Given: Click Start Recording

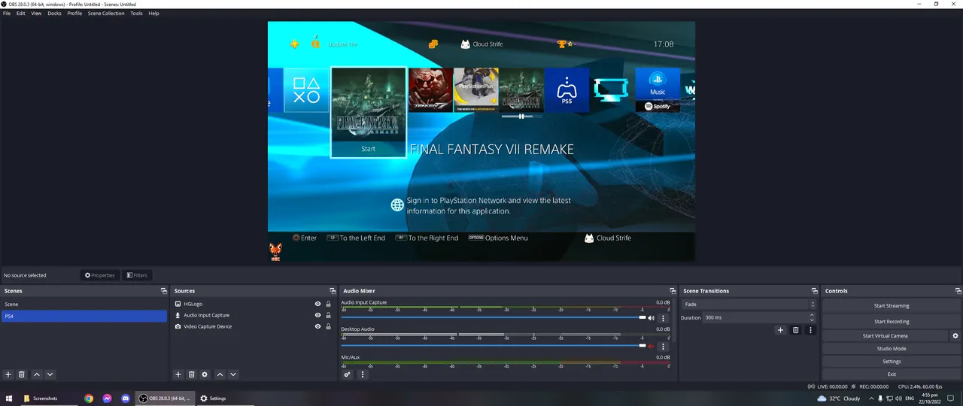Looking at the screenshot, I should coord(892,322).
